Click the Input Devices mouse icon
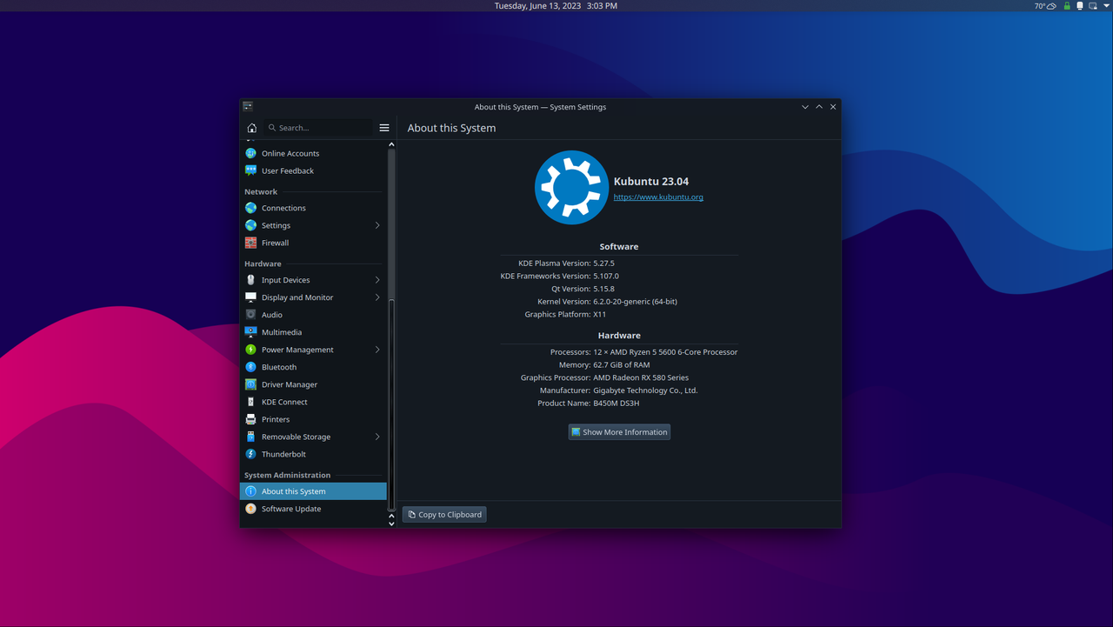Viewport: 1113px width, 627px height. pos(250,280)
